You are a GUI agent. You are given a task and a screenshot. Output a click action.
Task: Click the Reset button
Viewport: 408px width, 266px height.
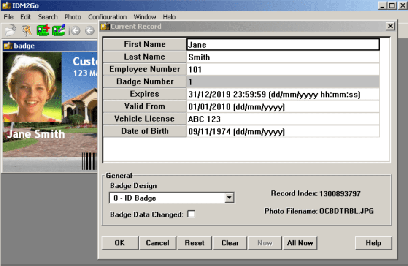click(x=195, y=243)
